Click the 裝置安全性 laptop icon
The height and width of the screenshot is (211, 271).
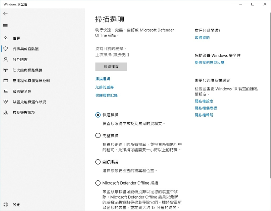click(x=5, y=91)
